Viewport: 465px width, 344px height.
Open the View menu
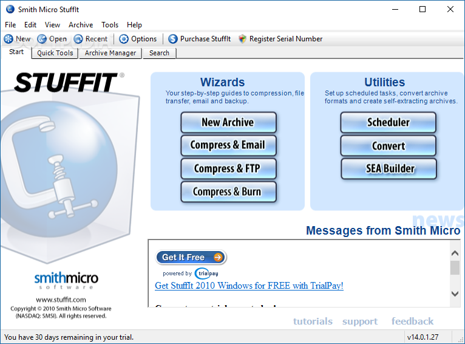tap(52, 25)
